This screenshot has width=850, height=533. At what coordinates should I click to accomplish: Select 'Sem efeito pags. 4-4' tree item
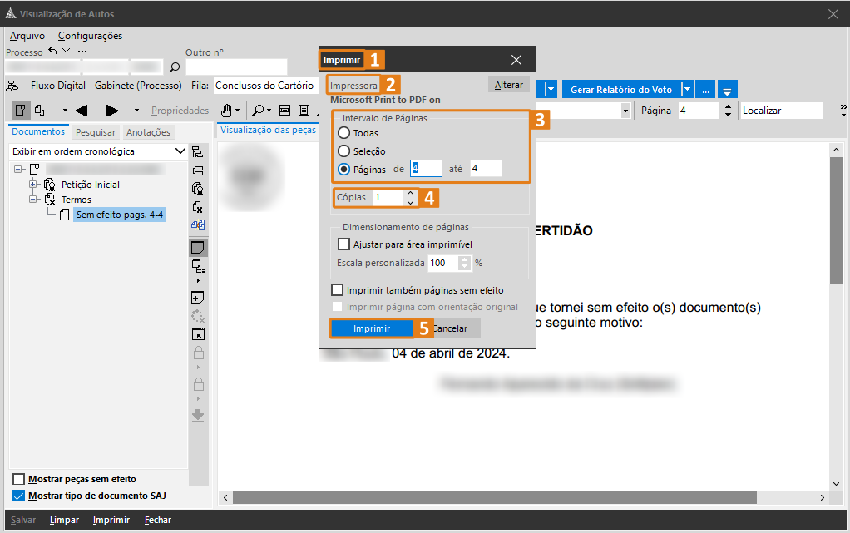(x=119, y=215)
